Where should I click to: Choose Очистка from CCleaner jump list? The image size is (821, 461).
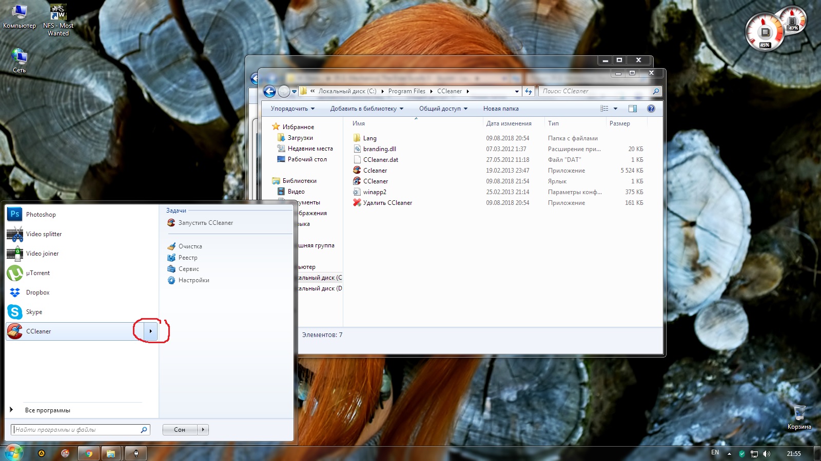190,246
